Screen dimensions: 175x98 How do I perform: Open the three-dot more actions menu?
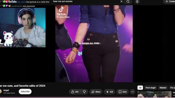(132, 92)
